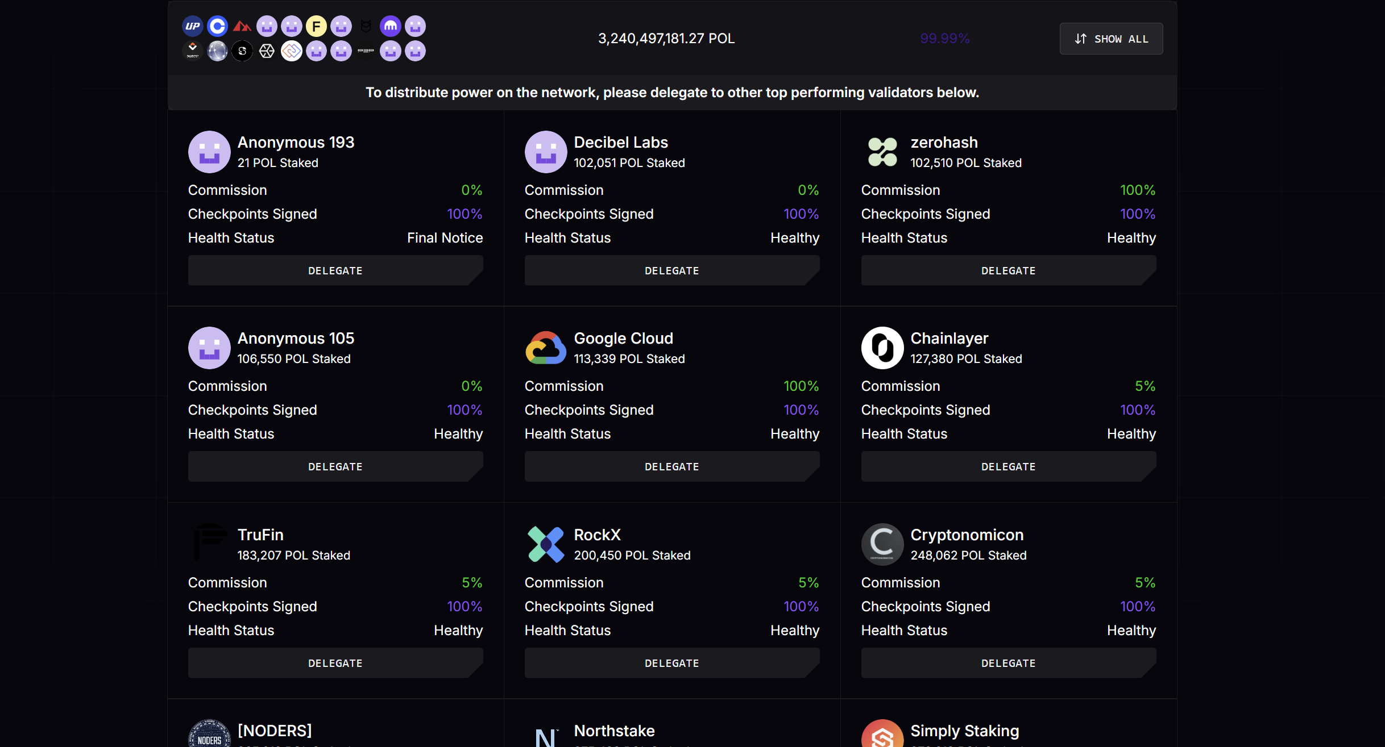Click the yellow F logo in validators cluster

pyautogui.click(x=316, y=26)
